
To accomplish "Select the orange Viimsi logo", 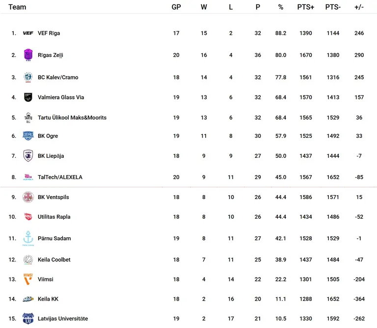I will tap(28, 279).
